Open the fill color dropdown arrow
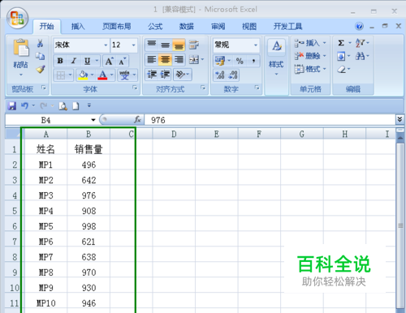 [92, 75]
